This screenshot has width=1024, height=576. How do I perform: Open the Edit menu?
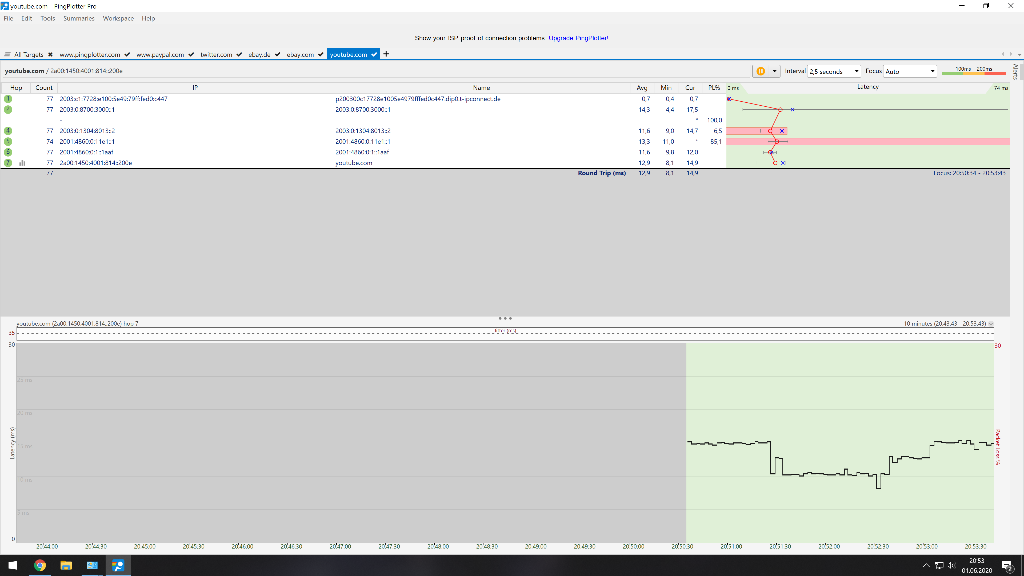27,18
